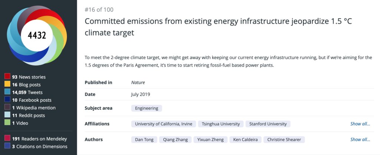Click the Dimensions citations square icon
Viewport: 380px width, 155px height.
click(x=7, y=146)
